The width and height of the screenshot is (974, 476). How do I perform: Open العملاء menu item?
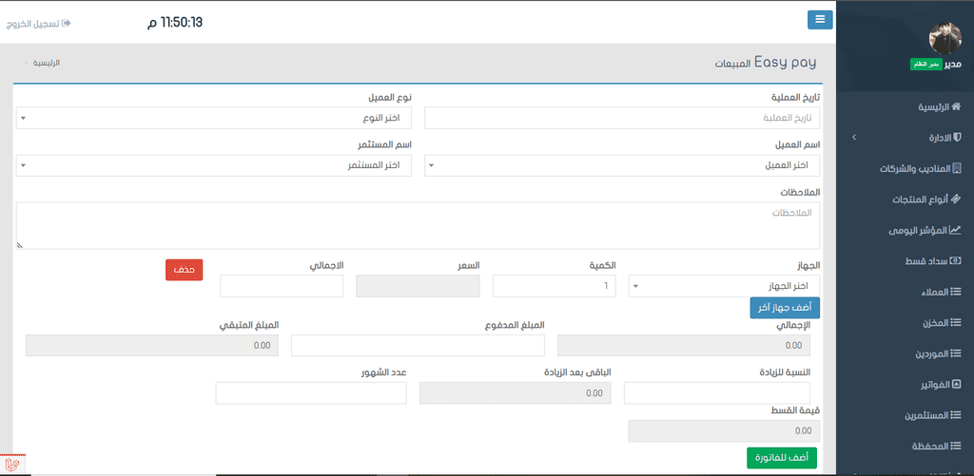(939, 292)
